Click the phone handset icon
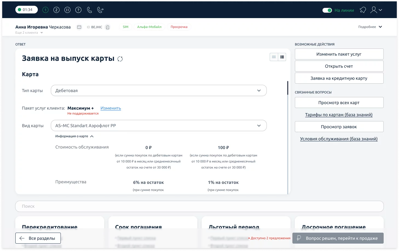 point(89,10)
